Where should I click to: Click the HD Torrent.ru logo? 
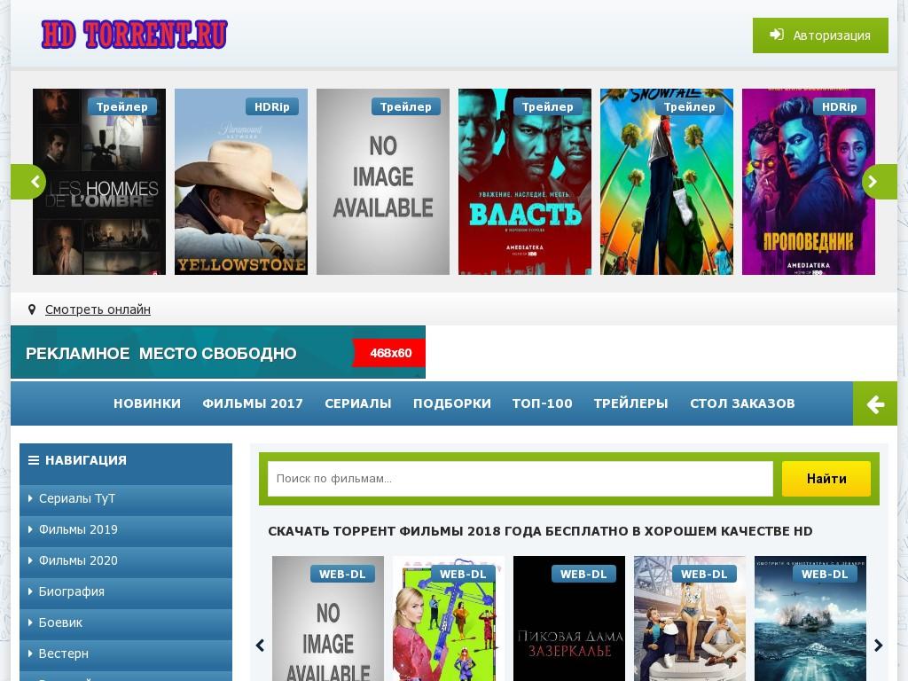135,35
